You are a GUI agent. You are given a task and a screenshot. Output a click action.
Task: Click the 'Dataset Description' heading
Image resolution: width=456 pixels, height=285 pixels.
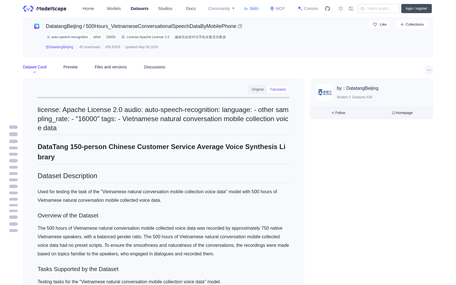(x=67, y=176)
